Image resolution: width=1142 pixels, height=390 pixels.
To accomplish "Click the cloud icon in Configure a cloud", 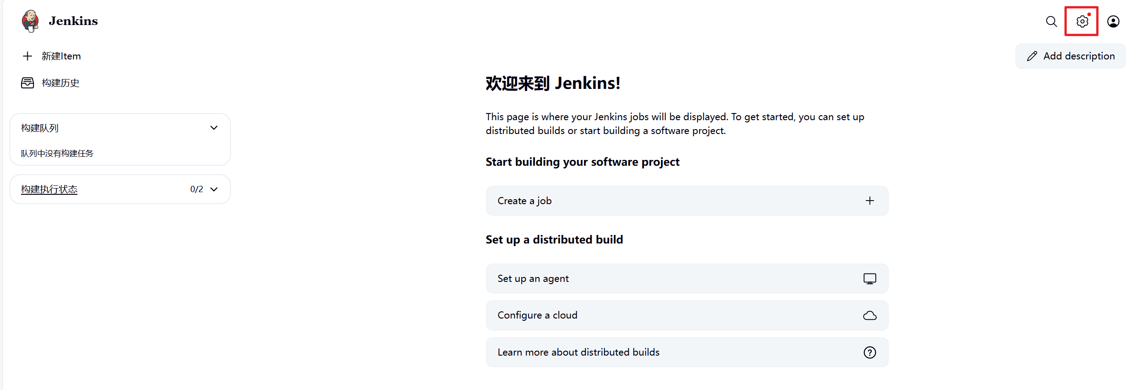I will [869, 315].
